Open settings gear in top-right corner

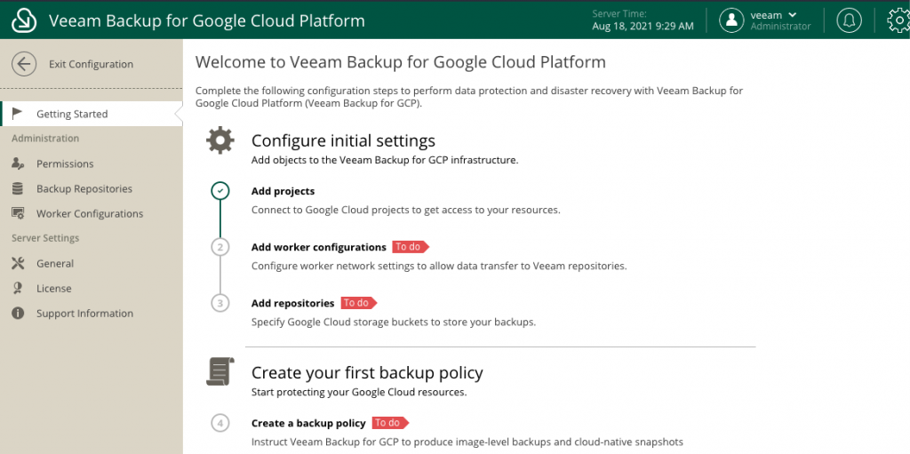(899, 20)
